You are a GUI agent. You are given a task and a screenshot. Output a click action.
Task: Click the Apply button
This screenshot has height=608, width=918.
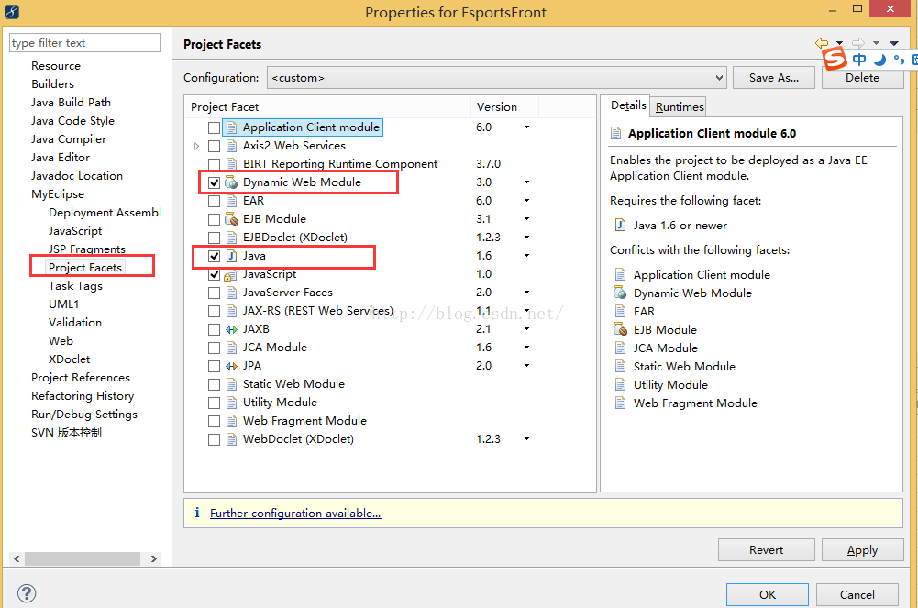[x=862, y=550]
